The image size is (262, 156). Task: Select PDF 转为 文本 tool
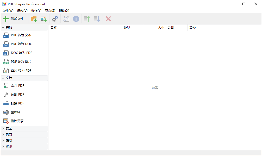pyautogui.click(x=21, y=35)
